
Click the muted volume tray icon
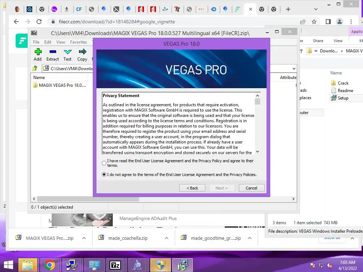tap(329, 265)
